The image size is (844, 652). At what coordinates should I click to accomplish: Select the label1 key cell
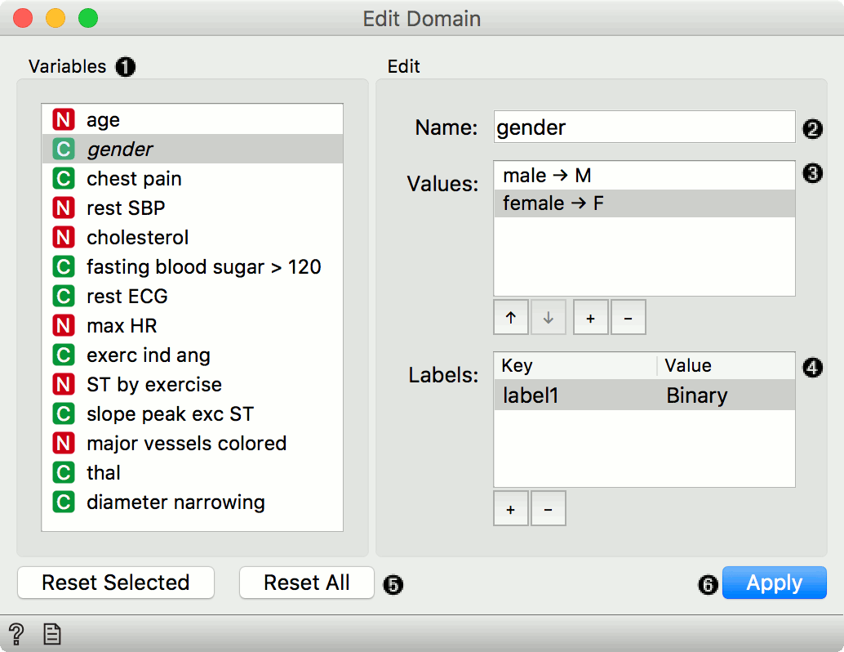531,395
